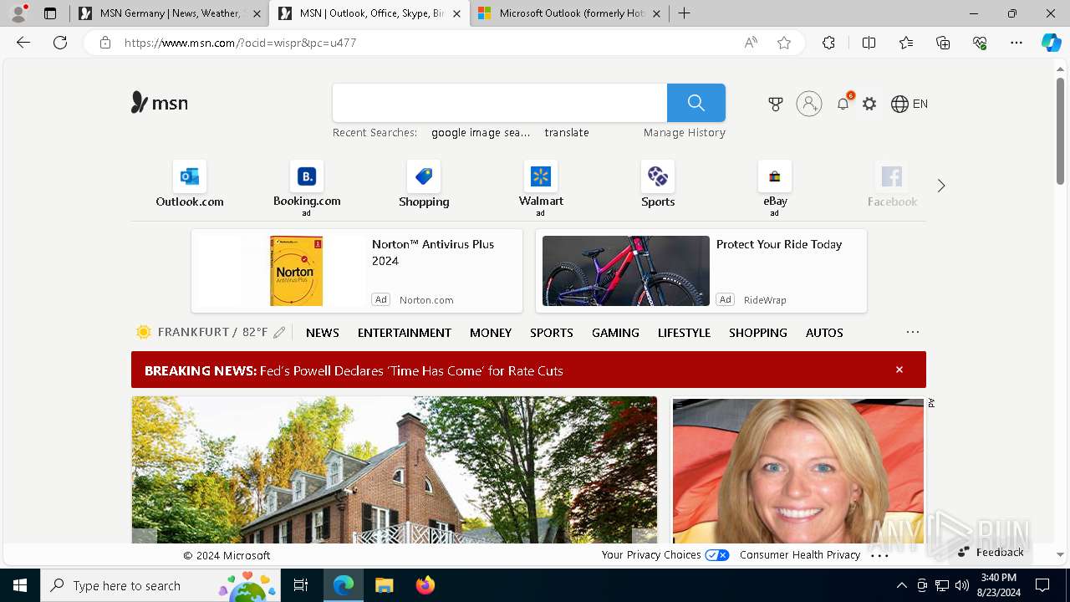
Task: Launch Firefox from taskbar
Action: [425, 585]
